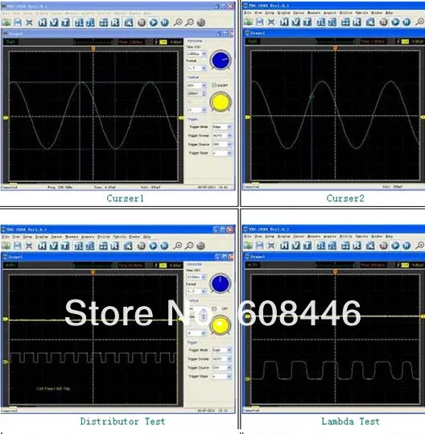Click the pause button in Lambda Test toolbar
425x434 pixels.
pos(406,246)
